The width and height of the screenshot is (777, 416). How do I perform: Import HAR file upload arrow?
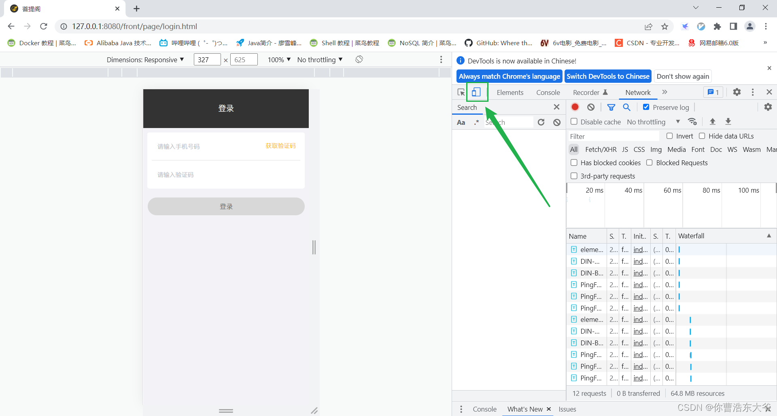point(713,122)
